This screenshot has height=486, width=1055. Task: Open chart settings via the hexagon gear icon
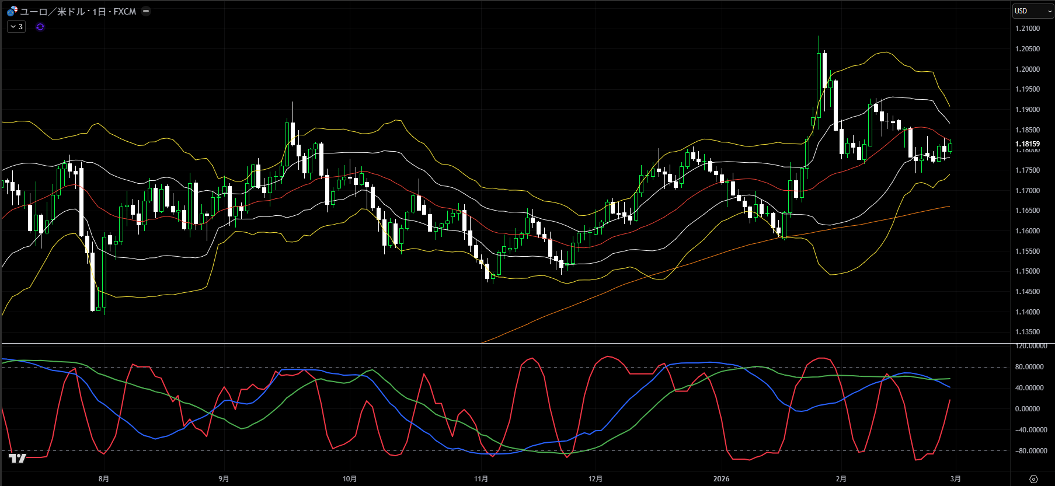click(1033, 479)
